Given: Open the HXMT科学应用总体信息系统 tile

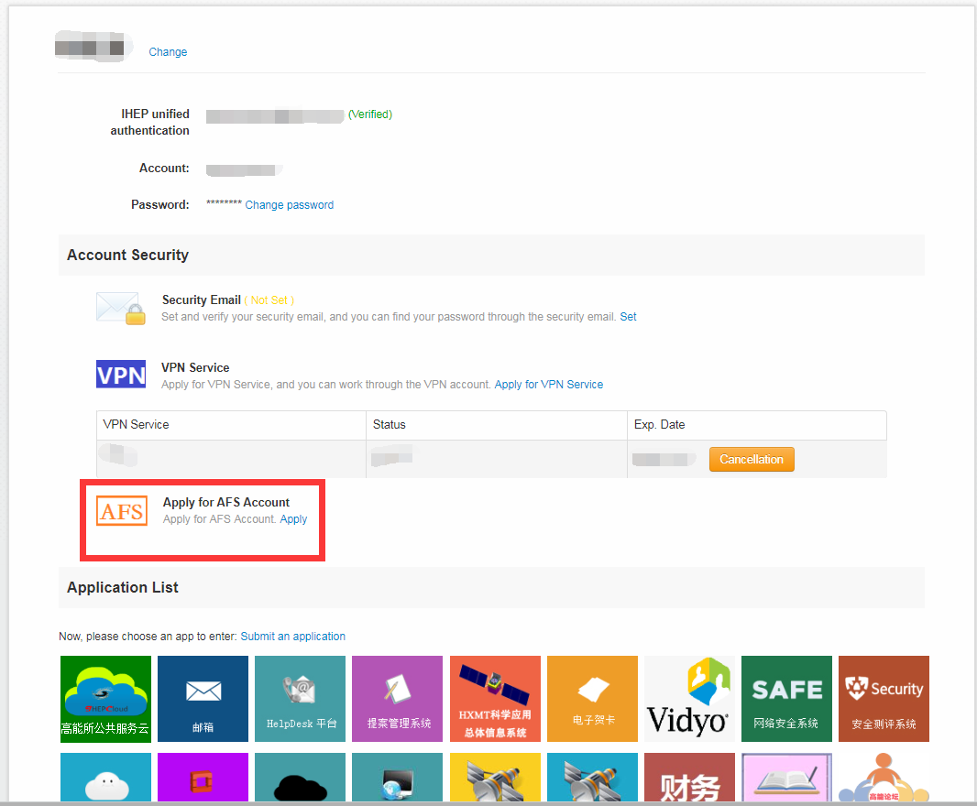Looking at the screenshot, I should [x=495, y=698].
